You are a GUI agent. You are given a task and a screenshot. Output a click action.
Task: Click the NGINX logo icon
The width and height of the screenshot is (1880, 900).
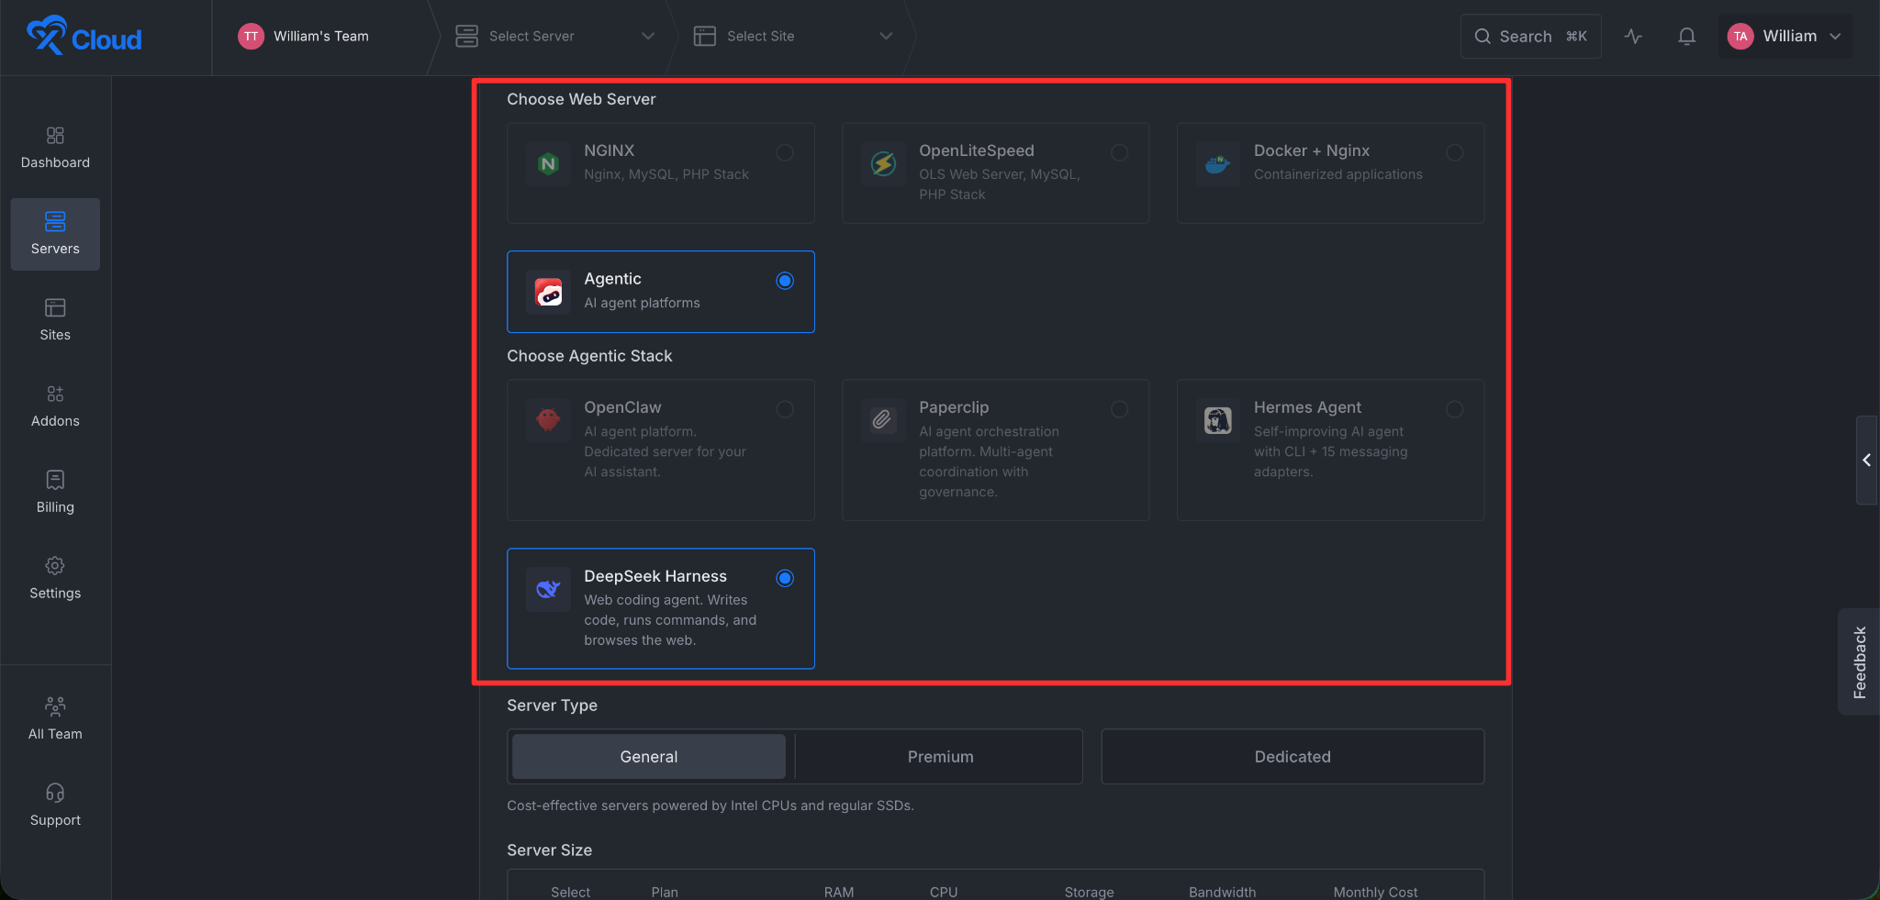(548, 164)
